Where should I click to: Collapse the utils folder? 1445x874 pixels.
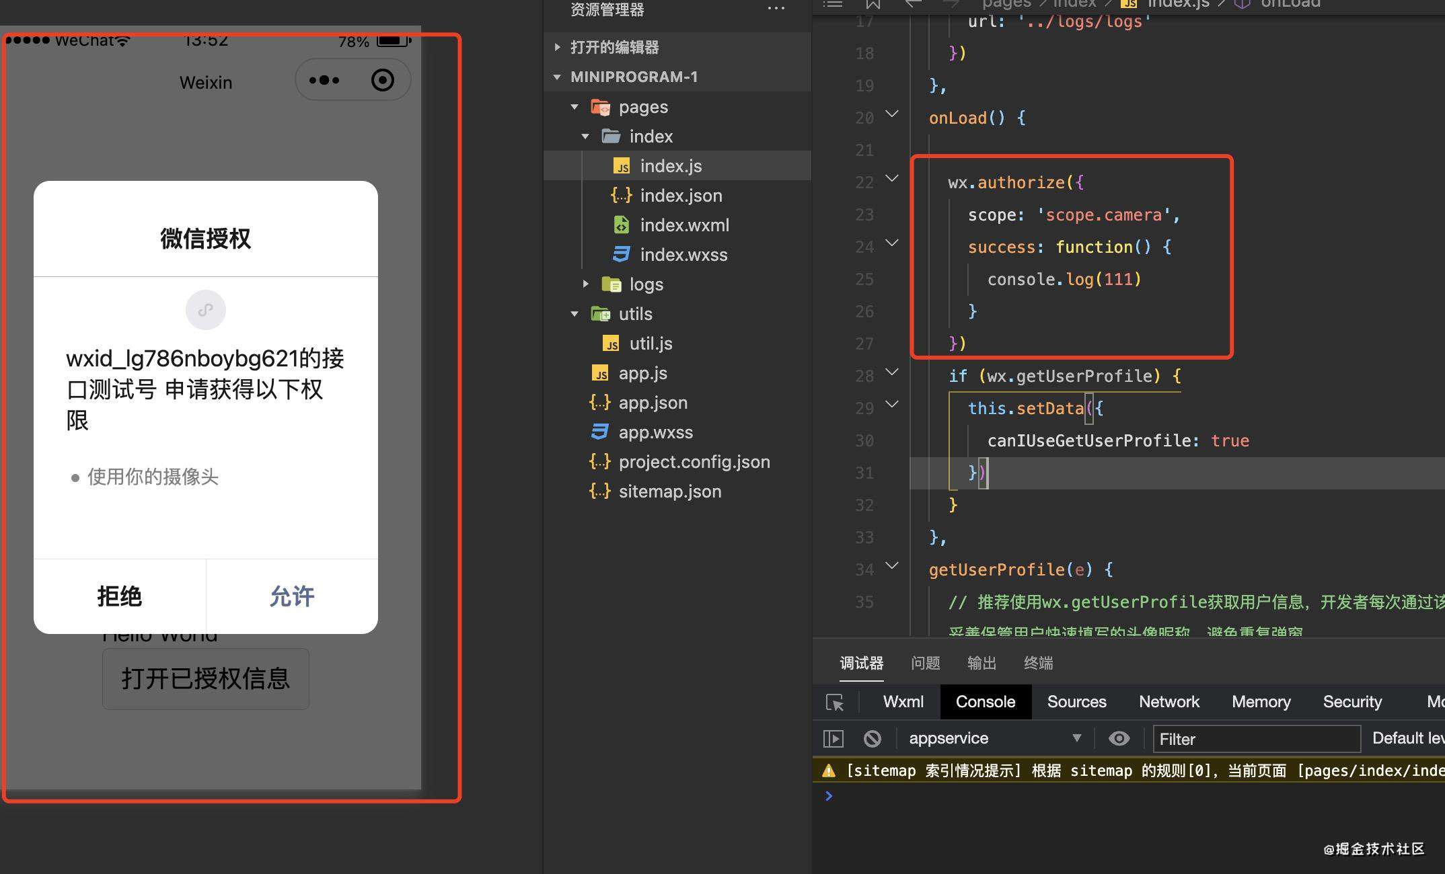[575, 314]
